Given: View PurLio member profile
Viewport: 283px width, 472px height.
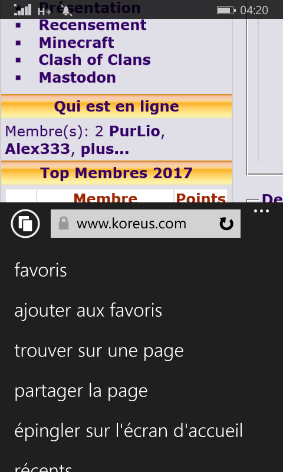Looking at the screenshot, I should [134, 131].
